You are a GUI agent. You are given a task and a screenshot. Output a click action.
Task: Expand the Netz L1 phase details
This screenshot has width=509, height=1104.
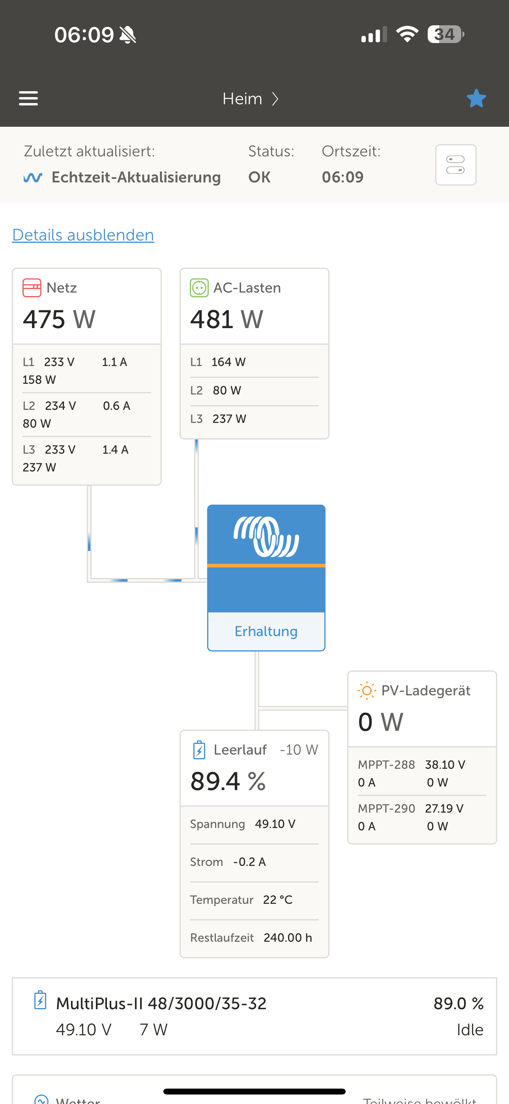(x=86, y=370)
